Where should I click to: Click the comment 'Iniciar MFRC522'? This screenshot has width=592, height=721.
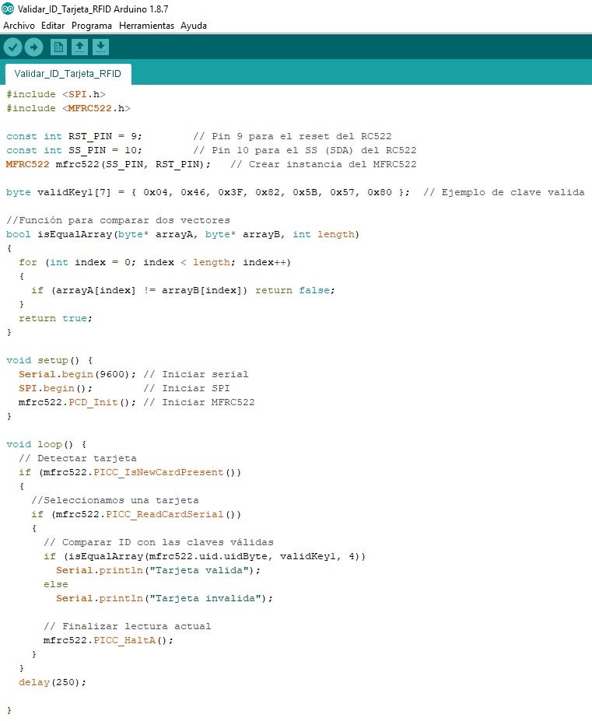click(199, 403)
